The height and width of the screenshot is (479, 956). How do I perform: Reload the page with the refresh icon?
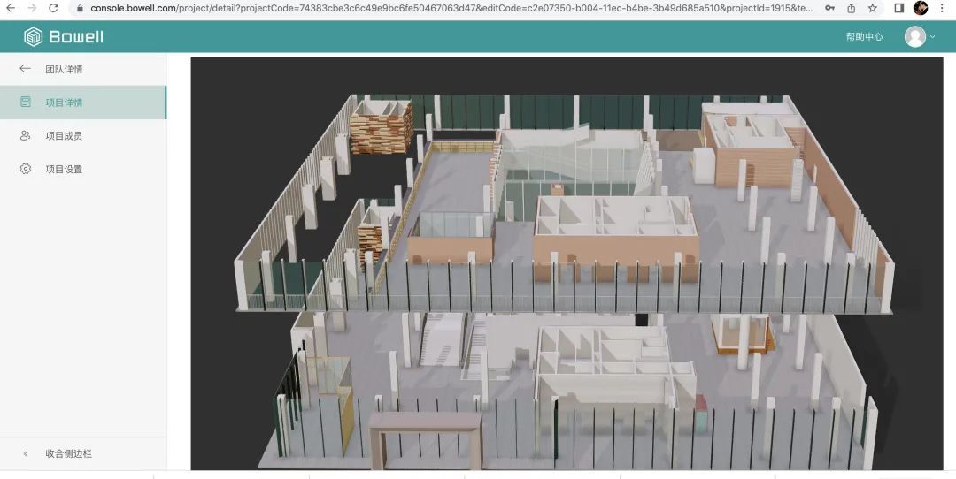point(53,8)
